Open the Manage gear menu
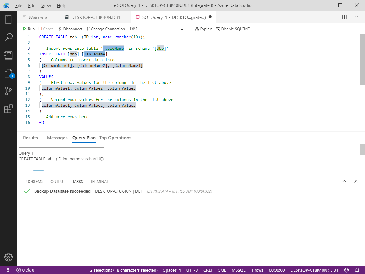This screenshot has width=365, height=274. click(9, 257)
